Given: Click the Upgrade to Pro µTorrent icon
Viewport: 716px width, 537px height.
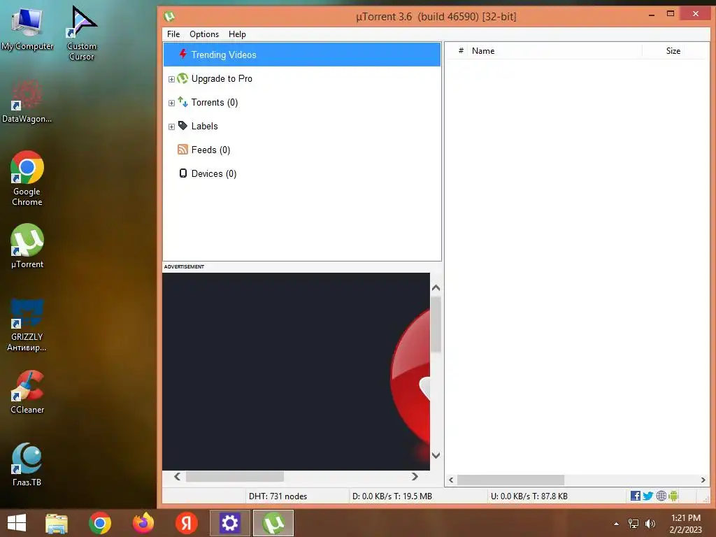Looking at the screenshot, I should (x=182, y=78).
